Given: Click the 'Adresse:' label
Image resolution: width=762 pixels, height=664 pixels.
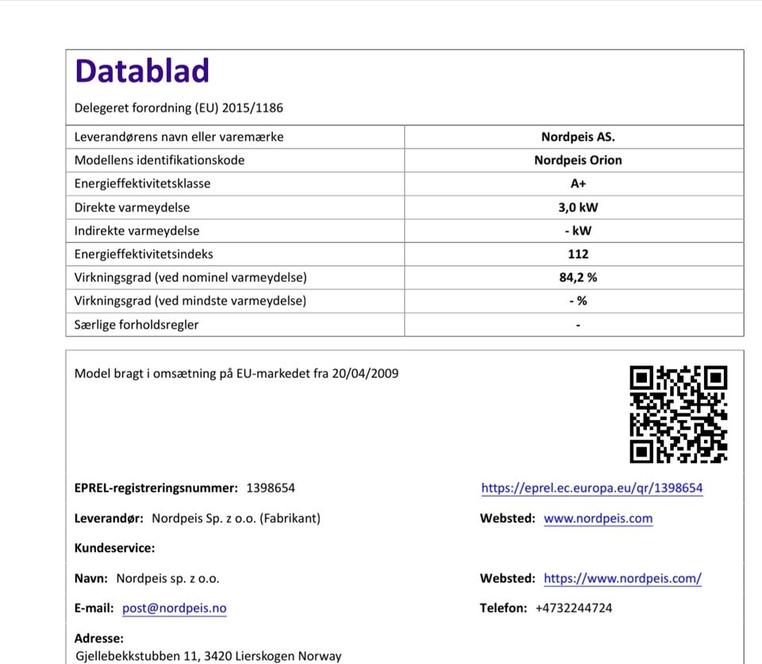Looking at the screenshot, I should click(99, 639).
